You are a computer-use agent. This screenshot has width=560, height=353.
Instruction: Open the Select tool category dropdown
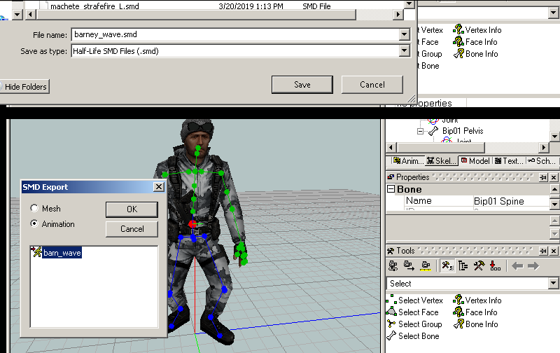pos(553,284)
